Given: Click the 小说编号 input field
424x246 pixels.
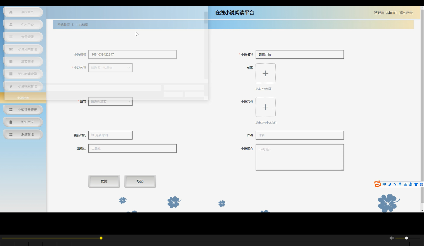Looking at the screenshot, I should point(133,55).
